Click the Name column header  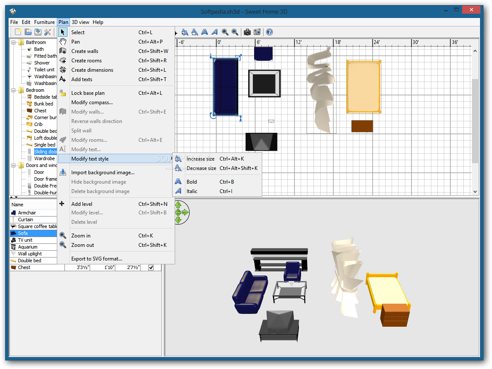point(18,205)
